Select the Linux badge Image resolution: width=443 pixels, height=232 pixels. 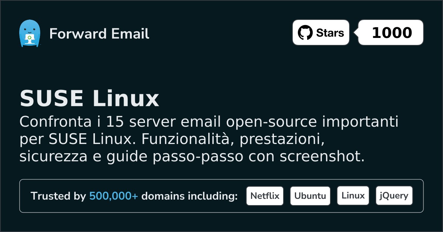coord(353,195)
